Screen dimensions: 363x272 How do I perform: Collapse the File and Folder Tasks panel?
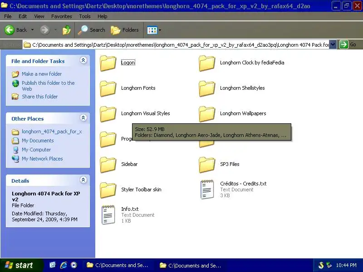click(83, 60)
